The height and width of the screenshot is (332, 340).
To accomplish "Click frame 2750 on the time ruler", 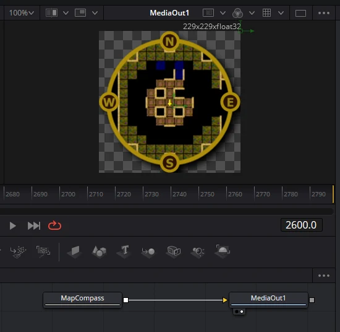I will click(207, 194).
